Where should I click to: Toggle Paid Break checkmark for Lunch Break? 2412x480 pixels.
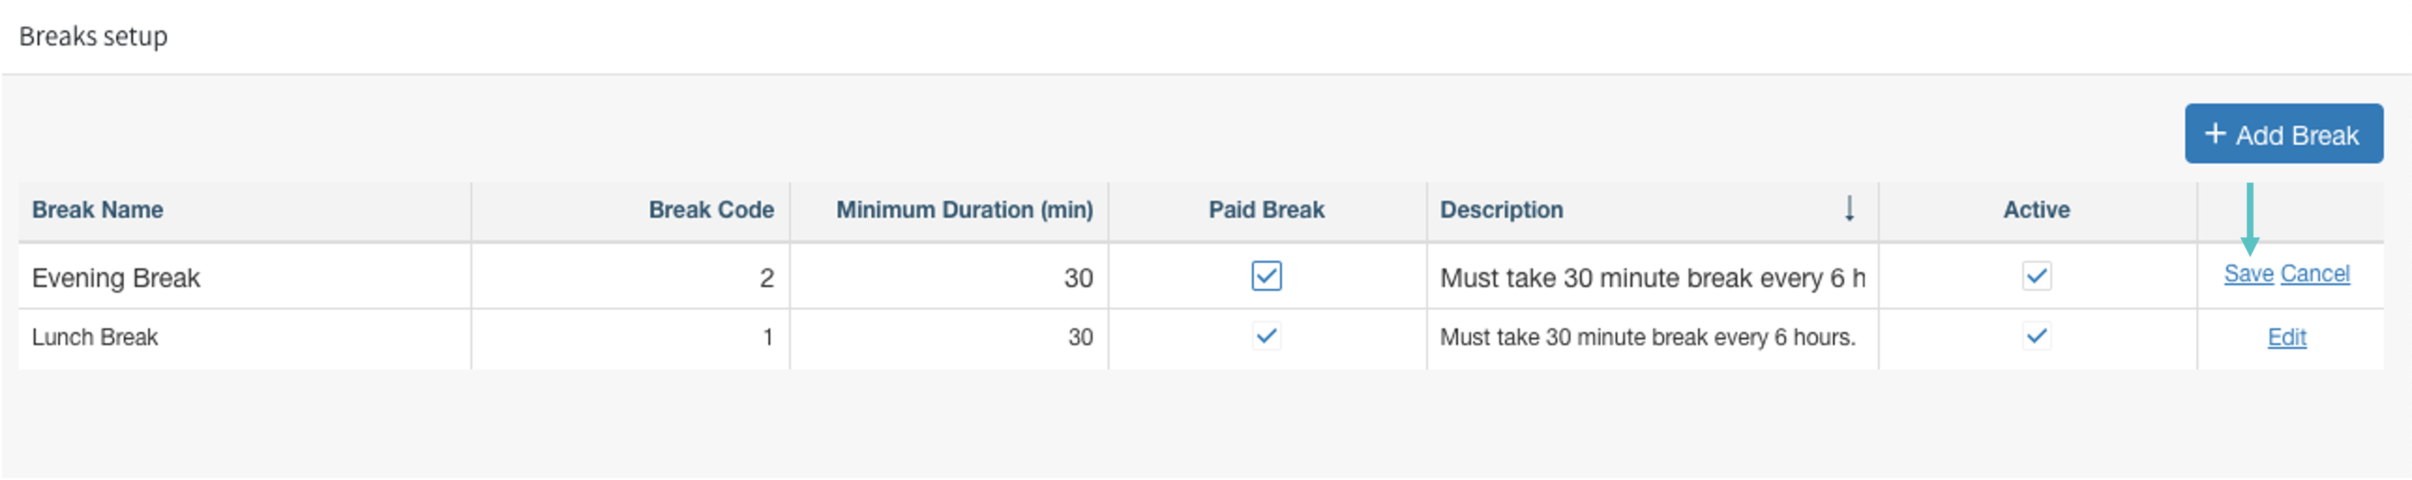coord(1266,336)
